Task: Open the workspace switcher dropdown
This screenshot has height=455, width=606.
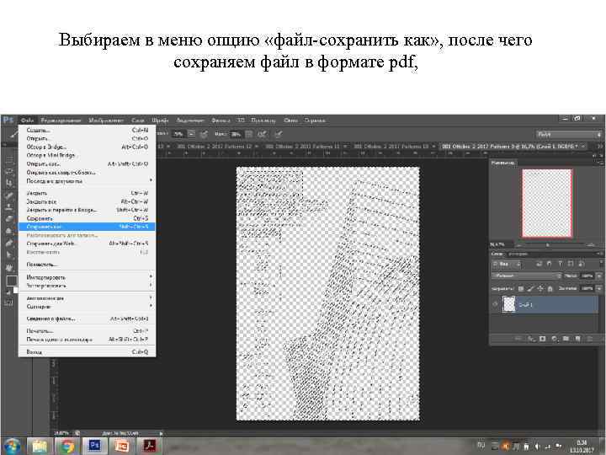Action: point(568,134)
